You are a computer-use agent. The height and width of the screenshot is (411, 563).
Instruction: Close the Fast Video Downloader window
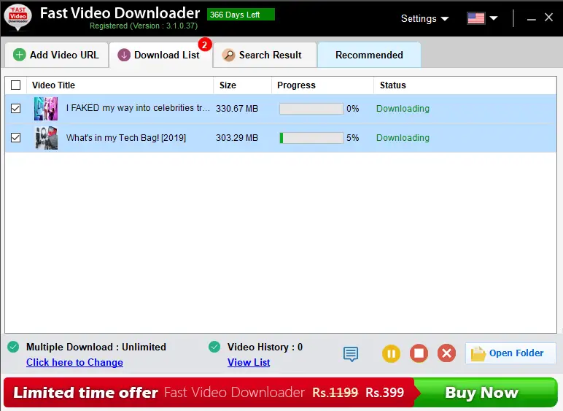tap(548, 18)
